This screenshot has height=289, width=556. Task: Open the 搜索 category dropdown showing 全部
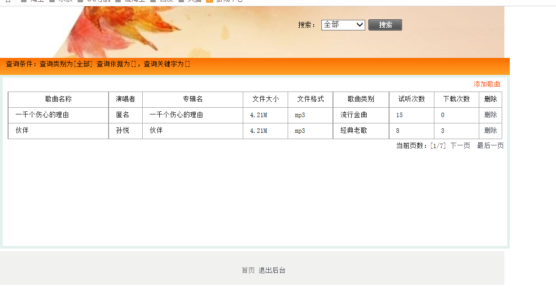(343, 25)
